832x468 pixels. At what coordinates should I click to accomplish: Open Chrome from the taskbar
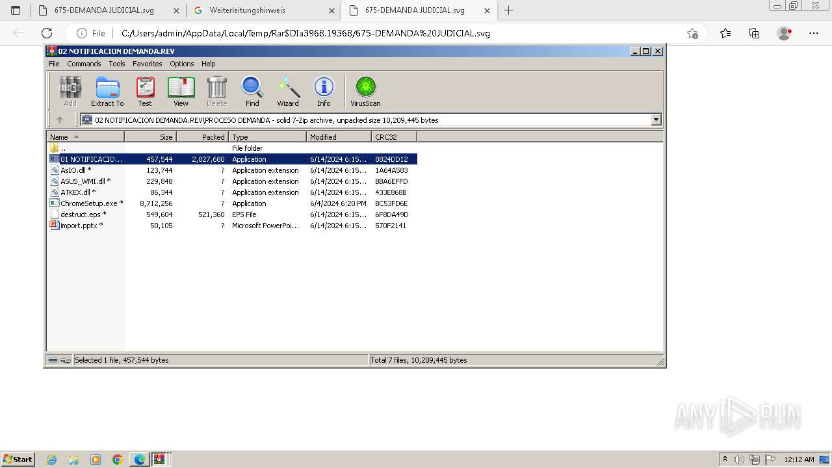tap(118, 460)
